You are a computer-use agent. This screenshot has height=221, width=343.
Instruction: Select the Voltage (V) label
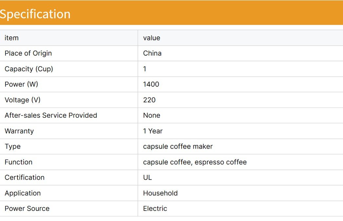pos(23,100)
